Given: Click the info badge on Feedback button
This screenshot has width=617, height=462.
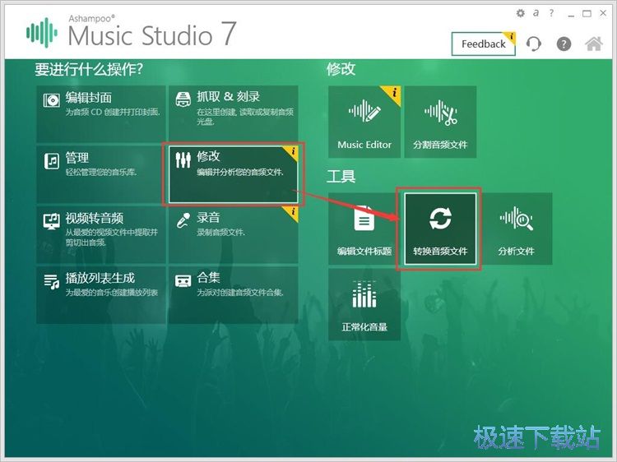Looking at the screenshot, I should click(511, 37).
